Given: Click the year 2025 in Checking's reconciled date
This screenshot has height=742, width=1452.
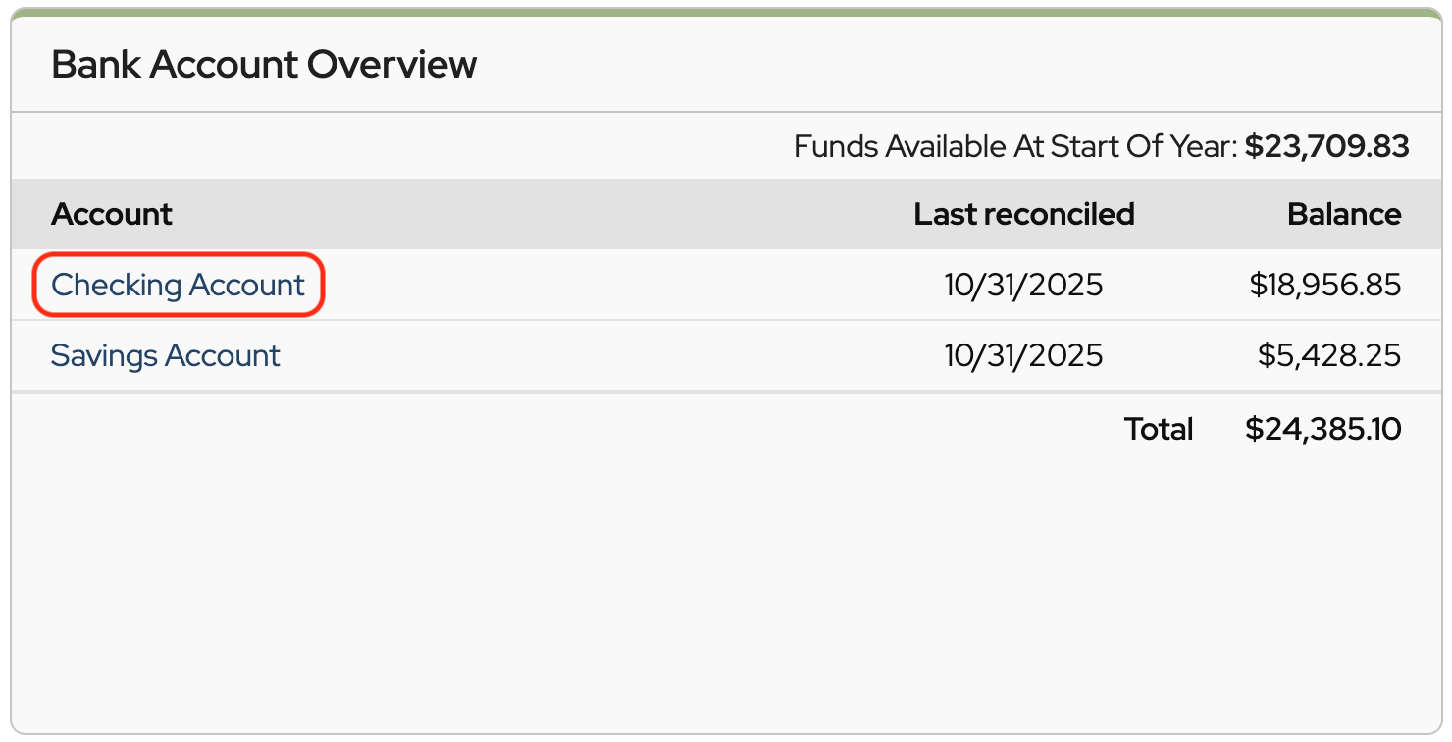Looking at the screenshot, I should point(1067,285).
